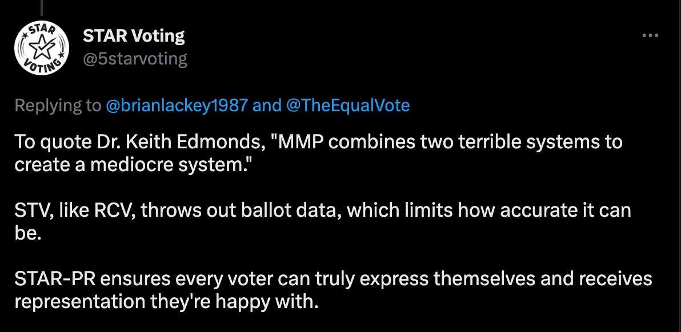Open the three-dot more options menu
681x332 pixels.
[x=650, y=35]
